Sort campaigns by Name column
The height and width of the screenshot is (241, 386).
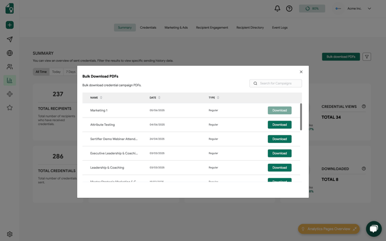point(96,97)
